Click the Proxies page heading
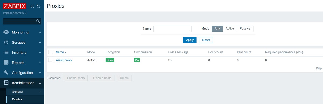The width and height of the screenshot is (323, 104). [55, 6]
